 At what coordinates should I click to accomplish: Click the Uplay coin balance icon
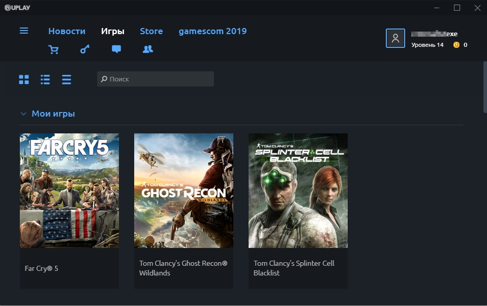456,45
